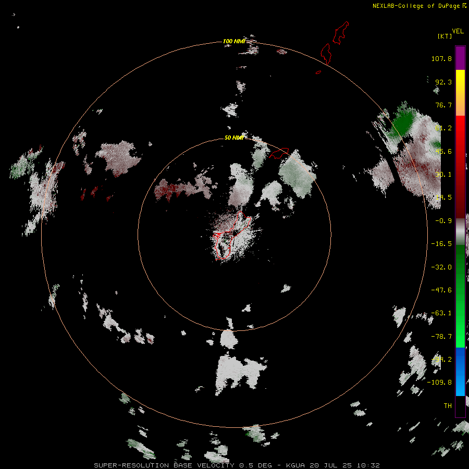
Task: Click the dark green velocity patch at right edge
Action: tap(403, 123)
